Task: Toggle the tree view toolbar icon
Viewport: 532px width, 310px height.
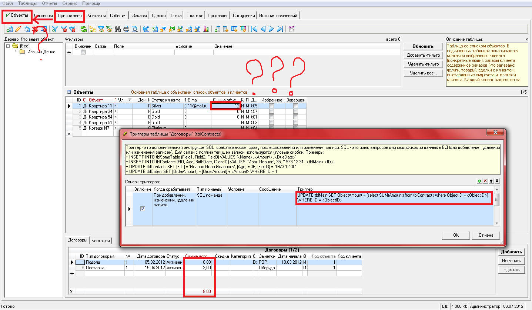Action: [92, 29]
